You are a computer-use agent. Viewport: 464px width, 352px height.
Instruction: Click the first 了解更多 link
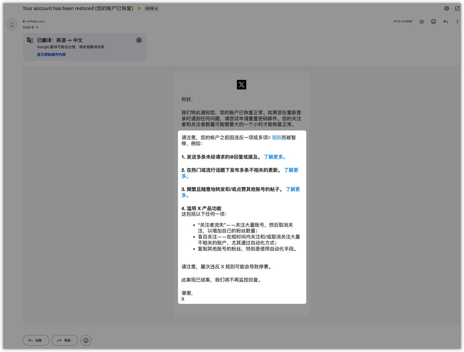coord(274,157)
